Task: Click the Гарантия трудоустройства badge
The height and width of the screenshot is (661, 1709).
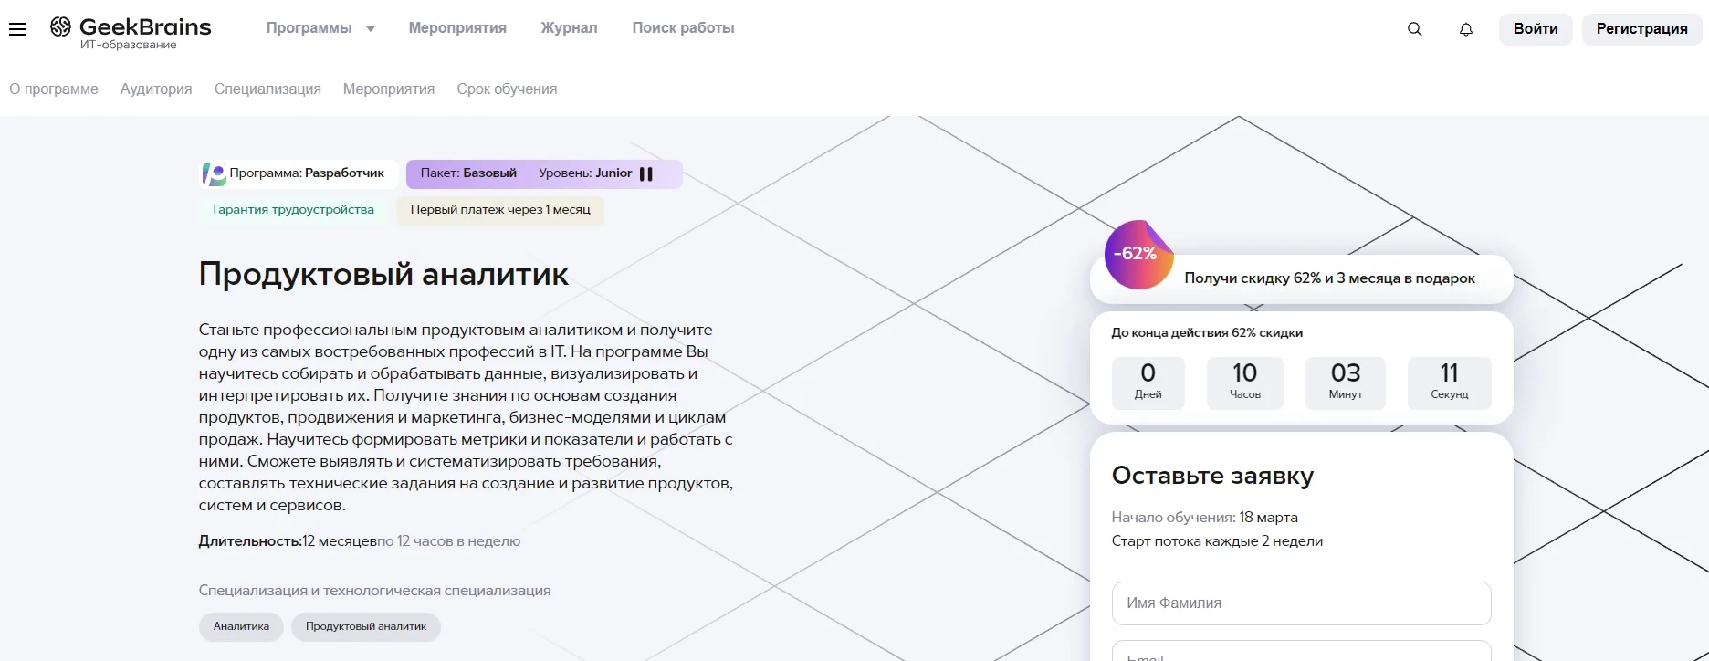Action: click(x=293, y=210)
